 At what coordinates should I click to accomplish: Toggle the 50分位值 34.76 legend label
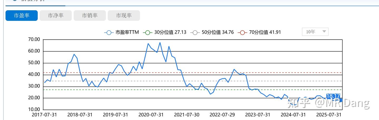coord(217,32)
